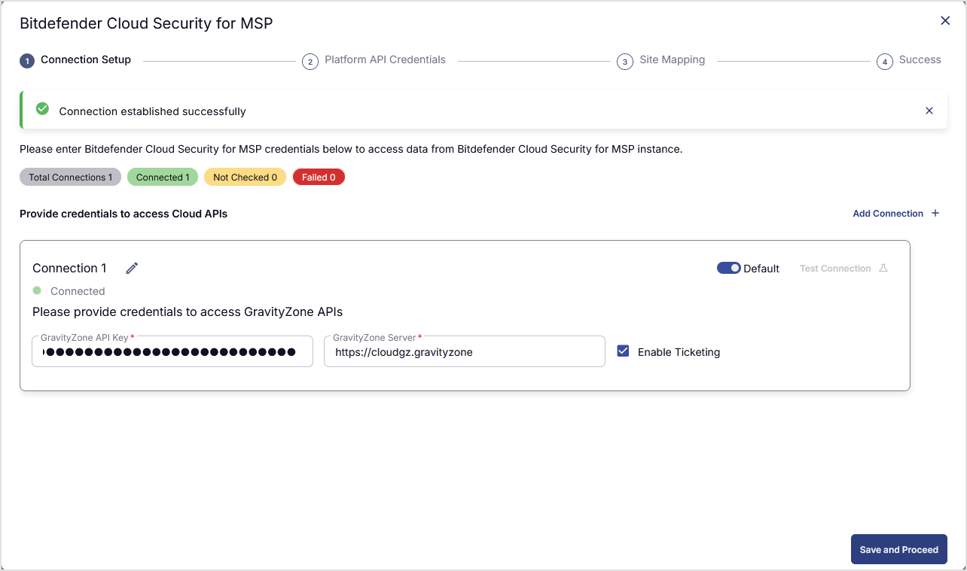Viewport: 967px width, 571px height.
Task: Click the dialog title Bitdefender Cloud Security
Action: (x=146, y=23)
